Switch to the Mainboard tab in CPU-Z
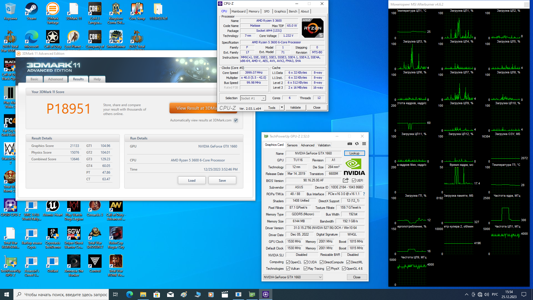Viewport: 533px width, 300px height. [x=238, y=11]
